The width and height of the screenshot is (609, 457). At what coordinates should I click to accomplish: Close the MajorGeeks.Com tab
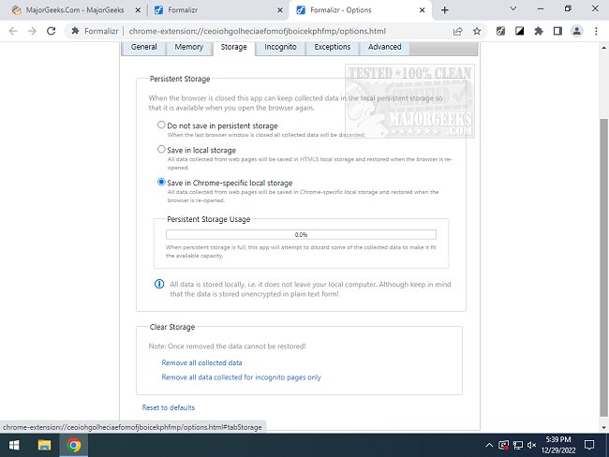click(x=138, y=10)
